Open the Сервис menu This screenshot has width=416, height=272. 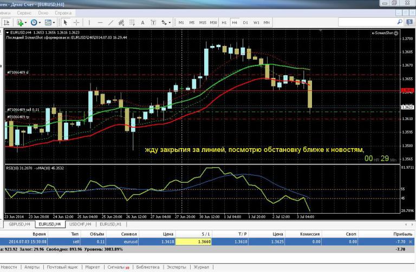point(24,13)
